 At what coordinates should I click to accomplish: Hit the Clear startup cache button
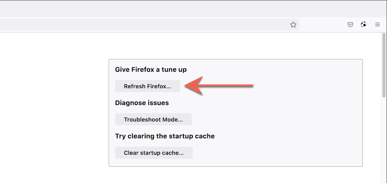click(x=153, y=153)
